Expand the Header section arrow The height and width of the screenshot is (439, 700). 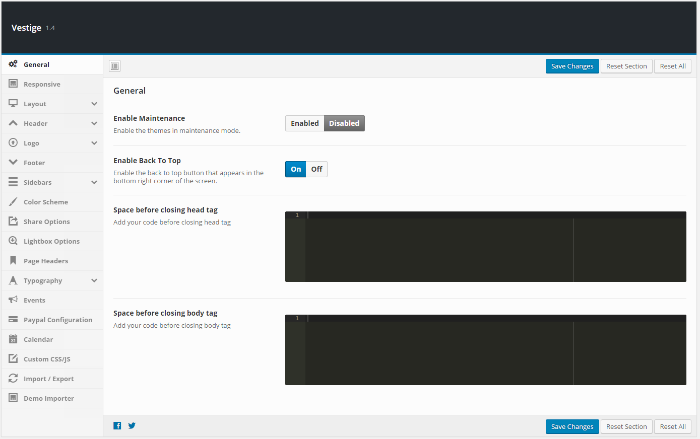point(94,123)
